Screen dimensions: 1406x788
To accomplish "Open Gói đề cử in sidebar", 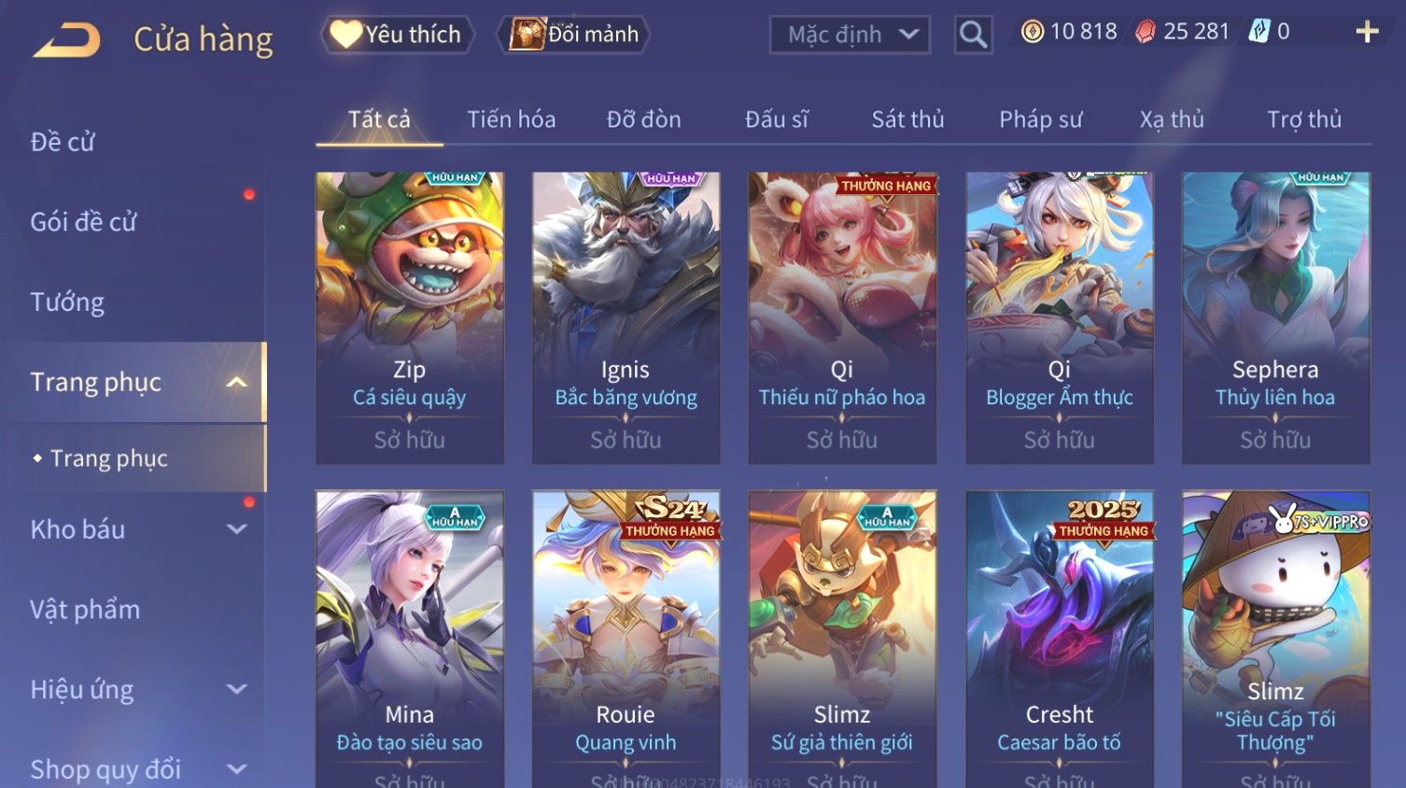I will tap(83, 222).
